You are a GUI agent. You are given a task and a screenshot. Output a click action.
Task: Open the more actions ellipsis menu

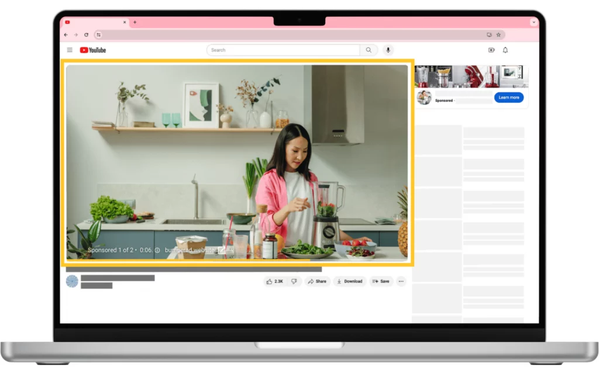click(x=401, y=281)
